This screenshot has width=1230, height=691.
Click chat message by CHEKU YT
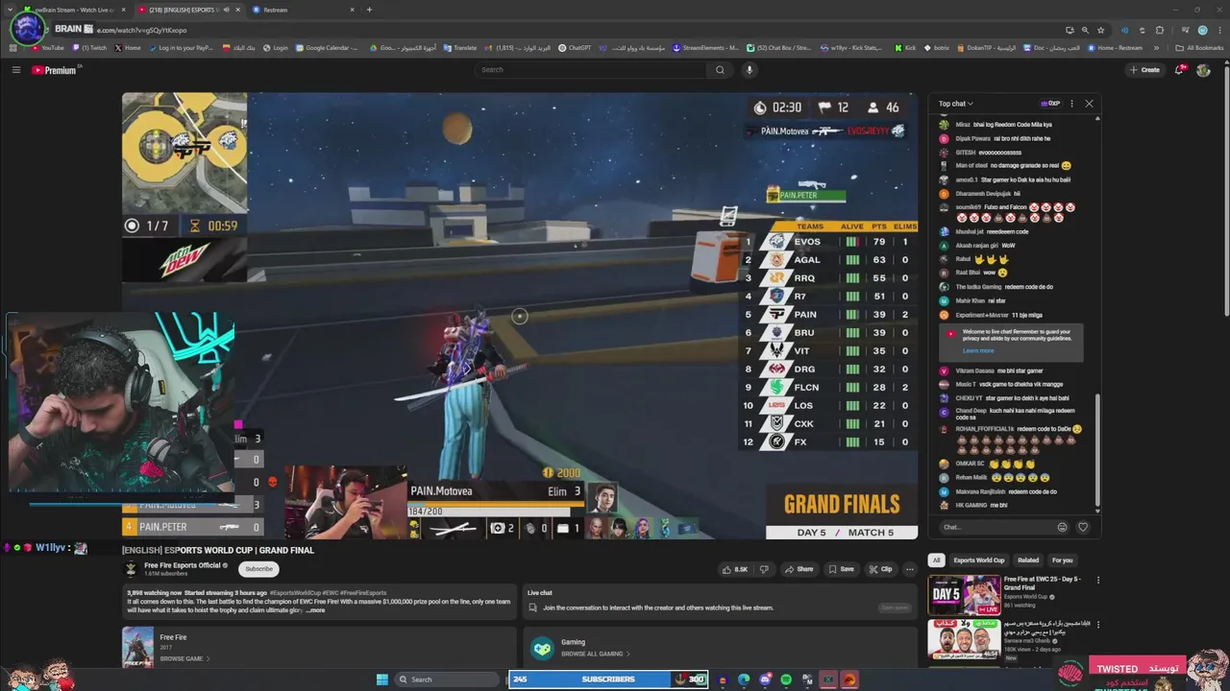[x=1003, y=398]
